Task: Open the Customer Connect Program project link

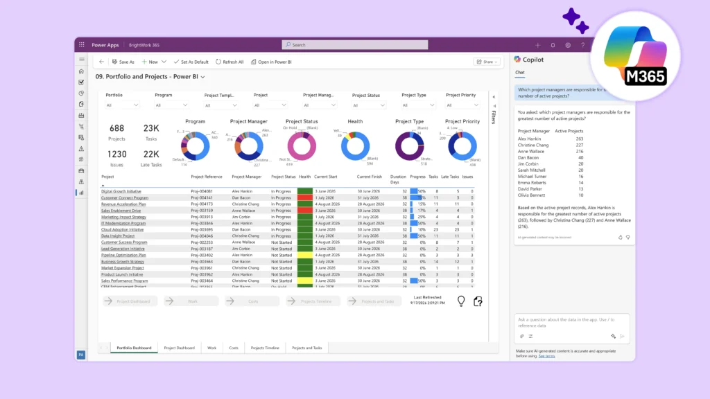Action: coord(125,197)
